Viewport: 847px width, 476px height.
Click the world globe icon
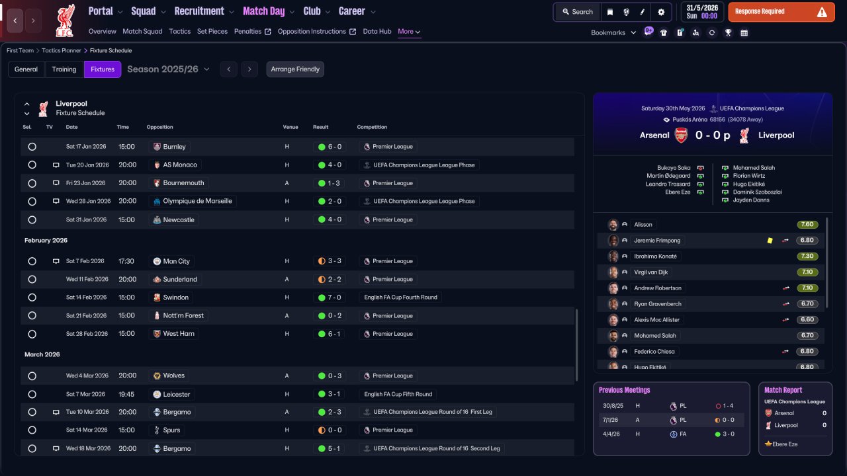pos(626,12)
